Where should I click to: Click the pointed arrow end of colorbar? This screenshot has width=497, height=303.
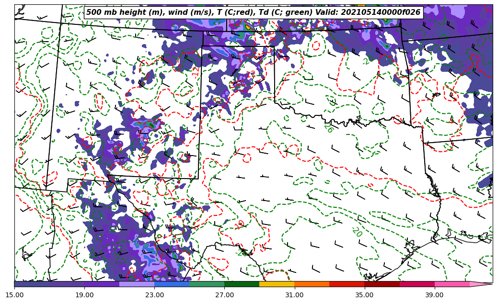481,284
